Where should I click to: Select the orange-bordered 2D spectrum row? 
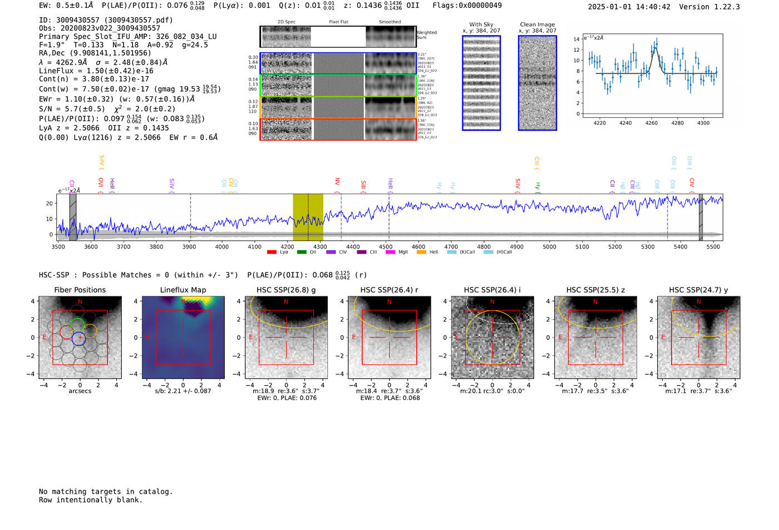click(338, 107)
